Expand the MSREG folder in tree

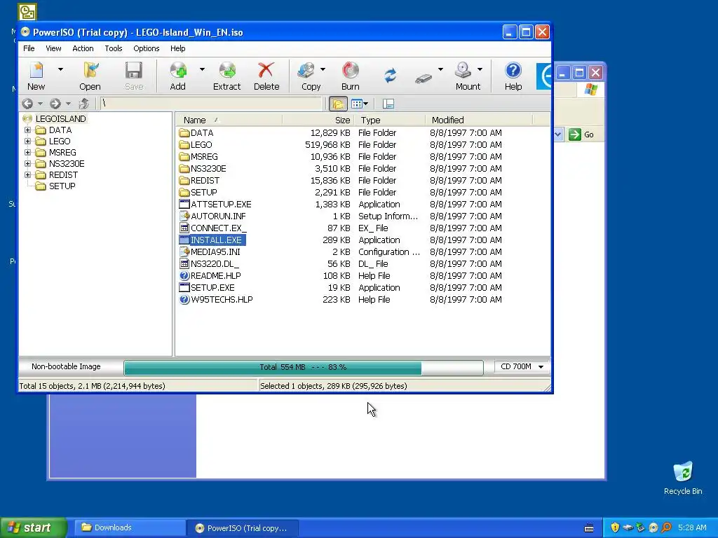pos(27,152)
